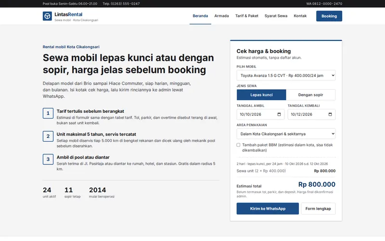The image size is (385, 241).
Task: Click 'Belum termasuk tol, parkir, dan deposit' note
Action: click(285, 194)
